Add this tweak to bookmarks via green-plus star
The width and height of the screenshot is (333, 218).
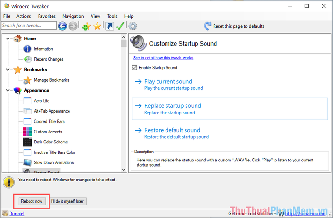87,26
